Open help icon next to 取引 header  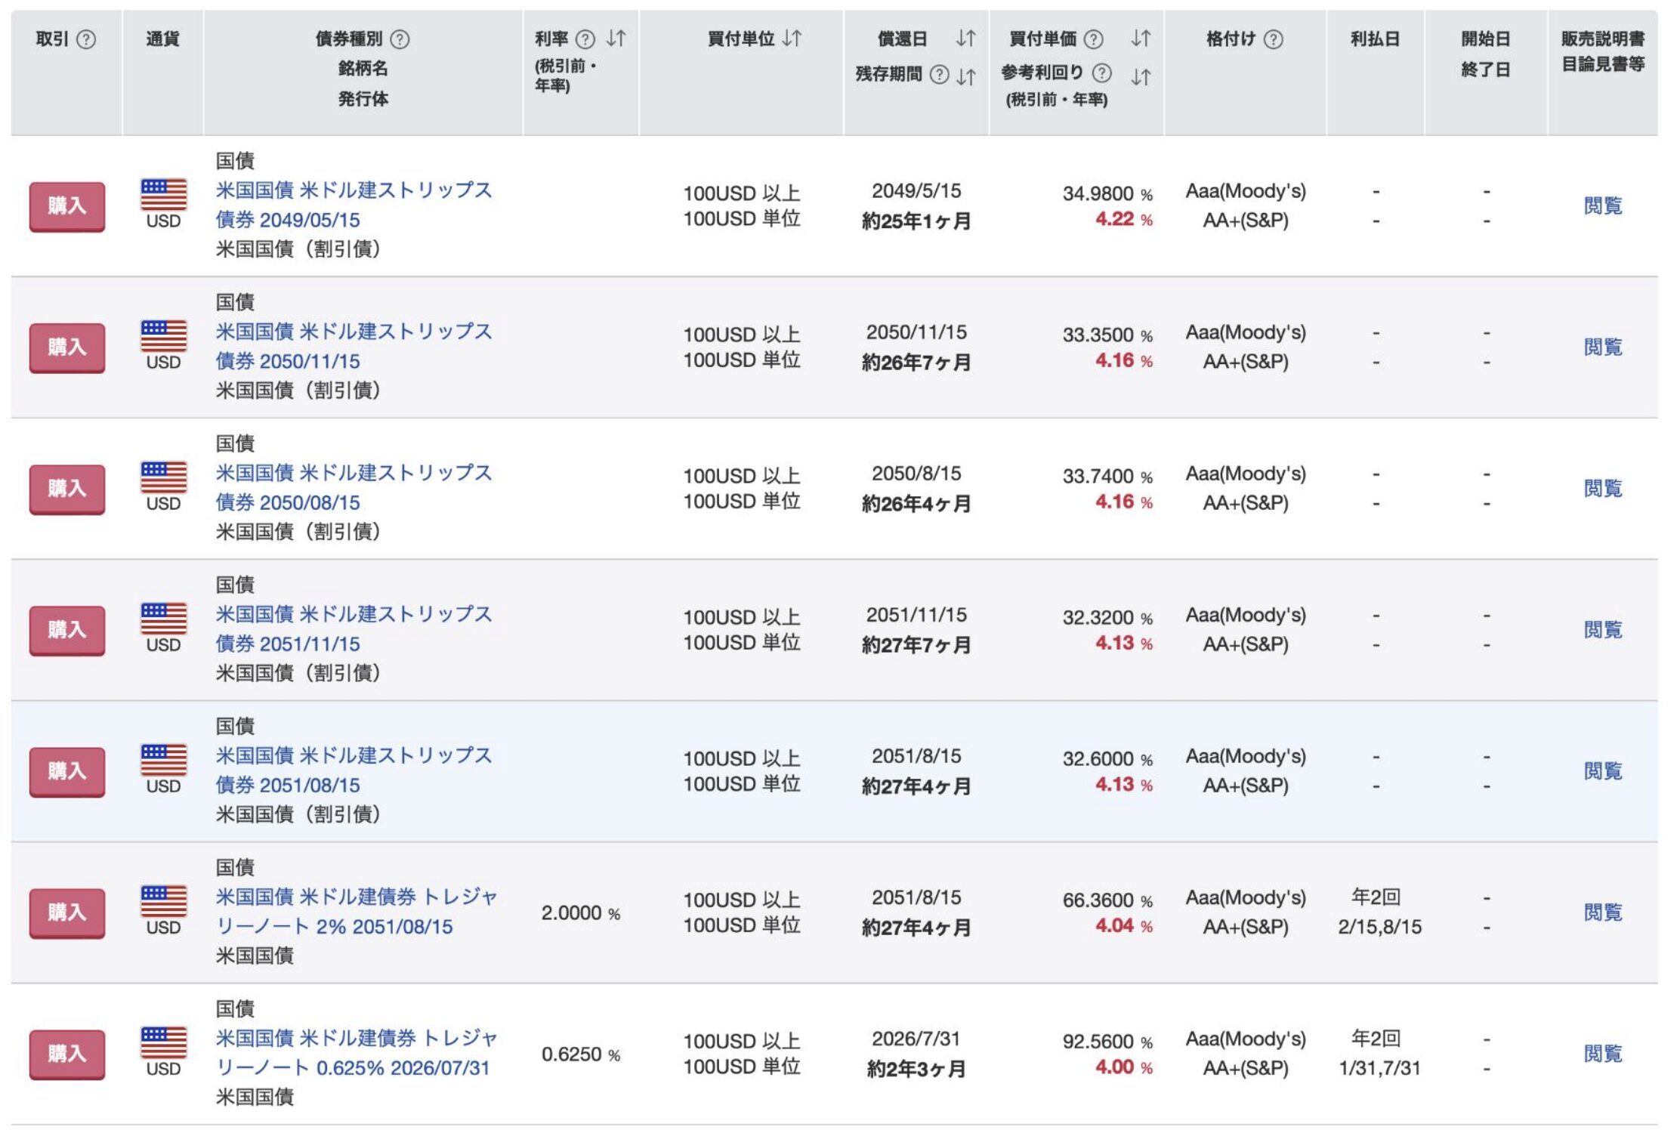click(87, 39)
